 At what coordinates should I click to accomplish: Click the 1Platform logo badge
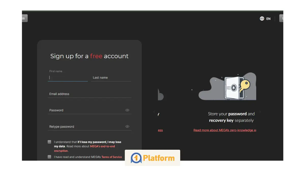[x=152, y=158]
